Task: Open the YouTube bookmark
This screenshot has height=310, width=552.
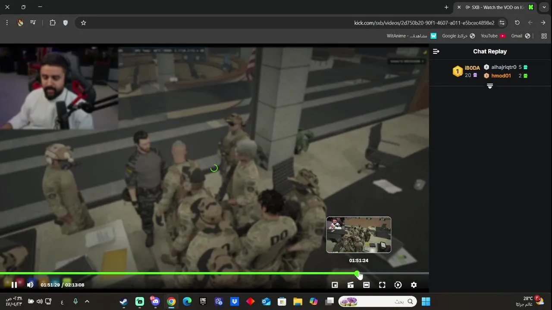Action: (493, 36)
